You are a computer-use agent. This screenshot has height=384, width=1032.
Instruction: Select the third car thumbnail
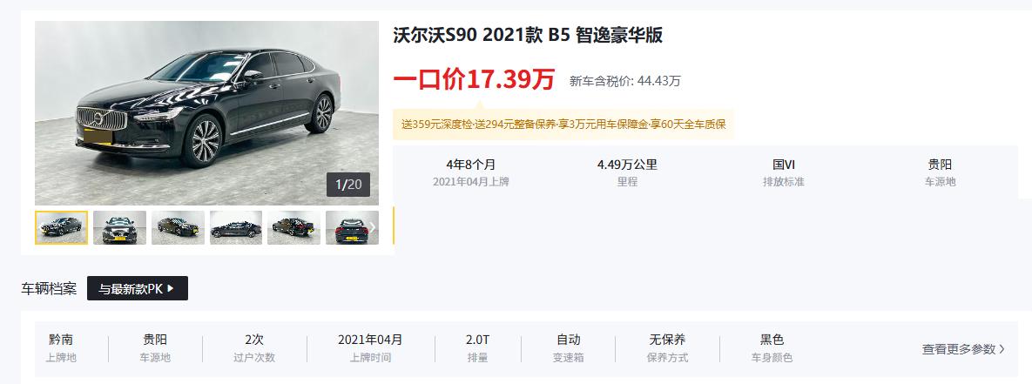pos(178,227)
